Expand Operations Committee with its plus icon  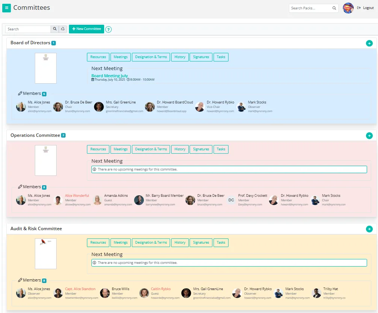(x=369, y=136)
